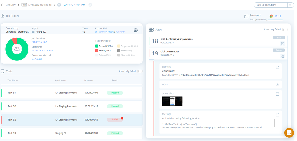This screenshot has height=141, width=297.
Task: Click the globe icon in the job summary
Action: 136,30
